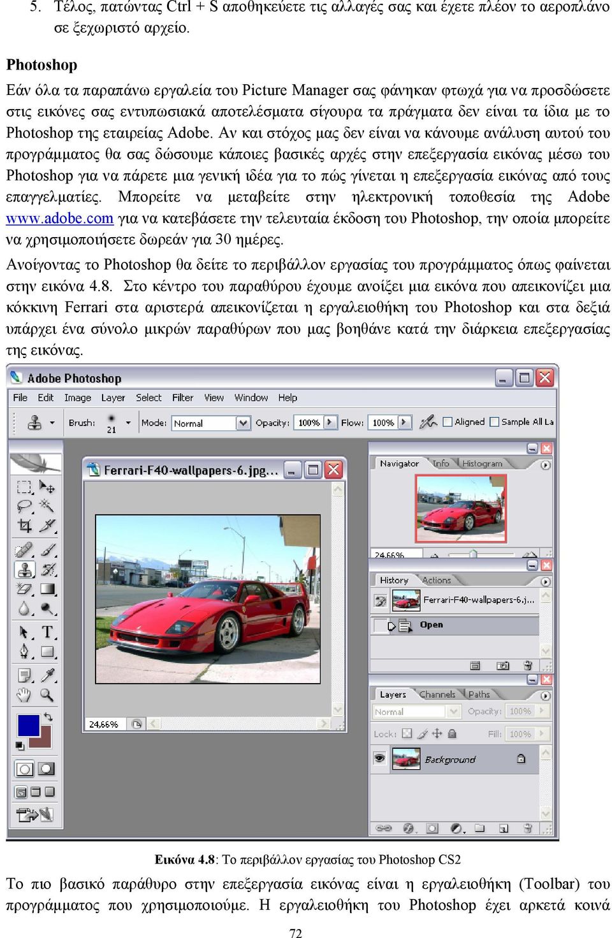Follow the www.adobe.com link
The height and width of the screenshot is (938, 612).
60,219
